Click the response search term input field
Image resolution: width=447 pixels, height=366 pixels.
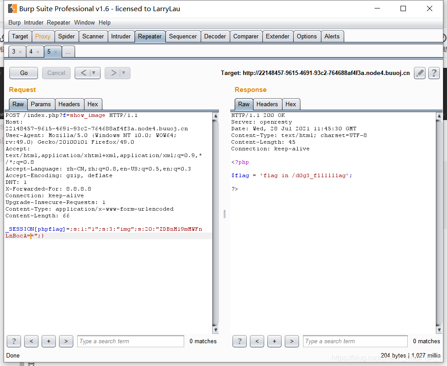[x=355, y=341]
